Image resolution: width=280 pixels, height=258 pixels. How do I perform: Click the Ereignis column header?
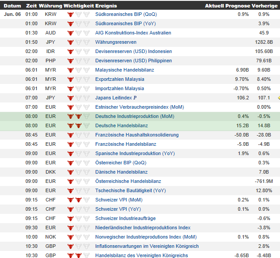click(106, 6)
